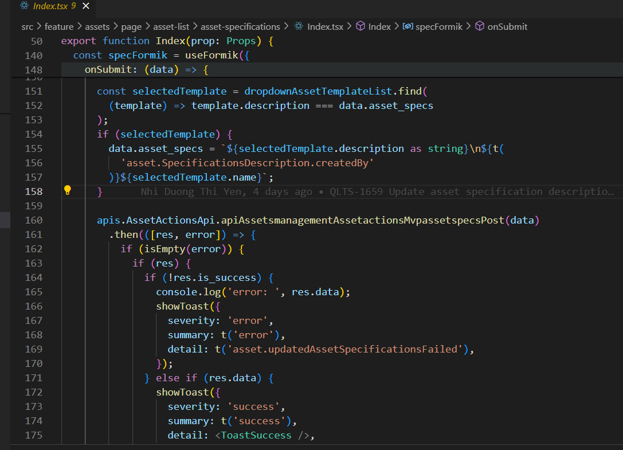Click the React icon on Index.tsx tab
623x450 pixels.
tap(25, 6)
